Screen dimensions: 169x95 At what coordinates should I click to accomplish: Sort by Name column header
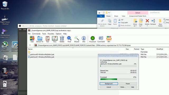click(x=30, y=49)
